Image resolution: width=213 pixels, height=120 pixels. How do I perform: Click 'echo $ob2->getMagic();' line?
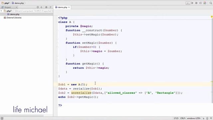pos(78,97)
